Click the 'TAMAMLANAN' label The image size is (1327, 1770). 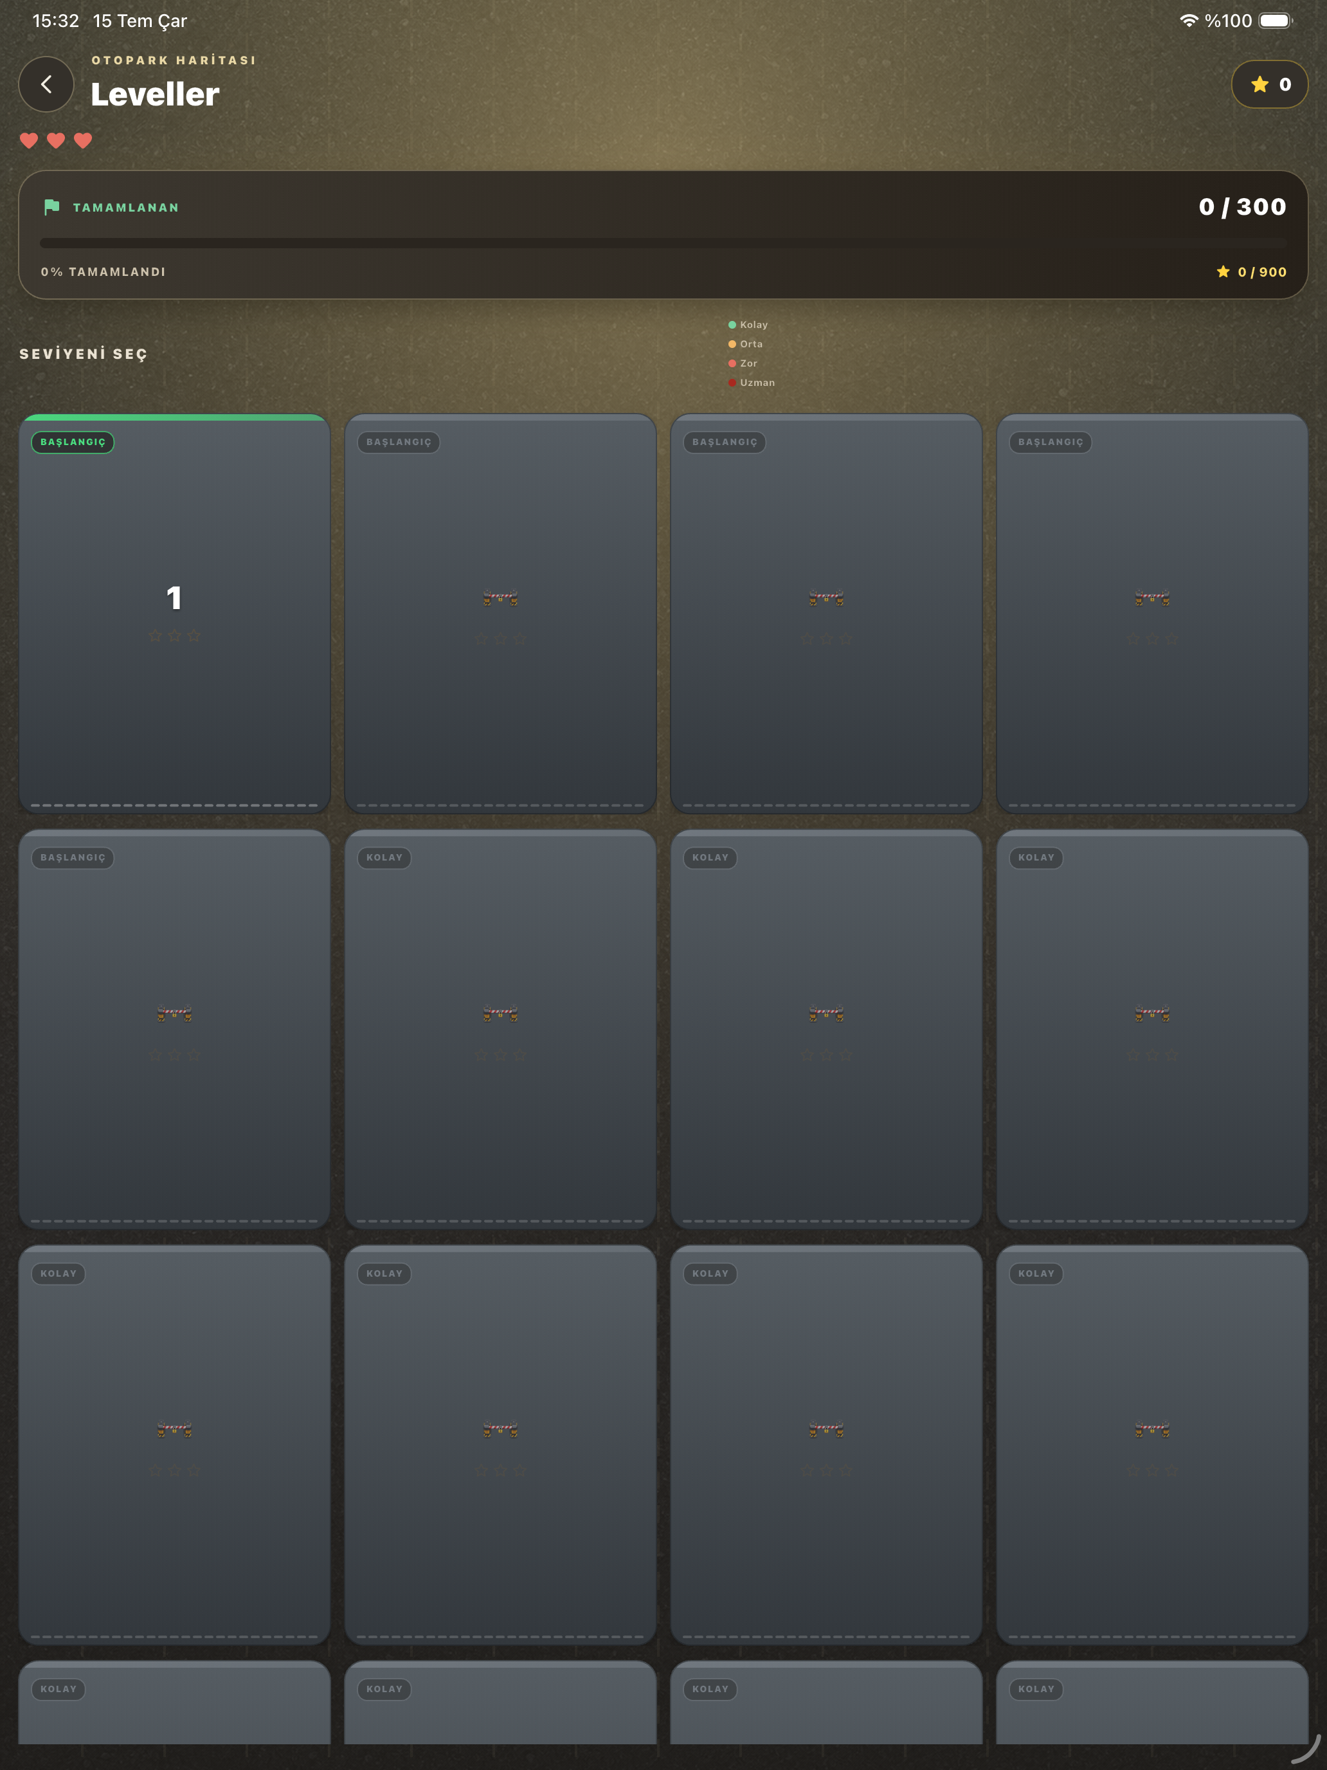coord(127,207)
